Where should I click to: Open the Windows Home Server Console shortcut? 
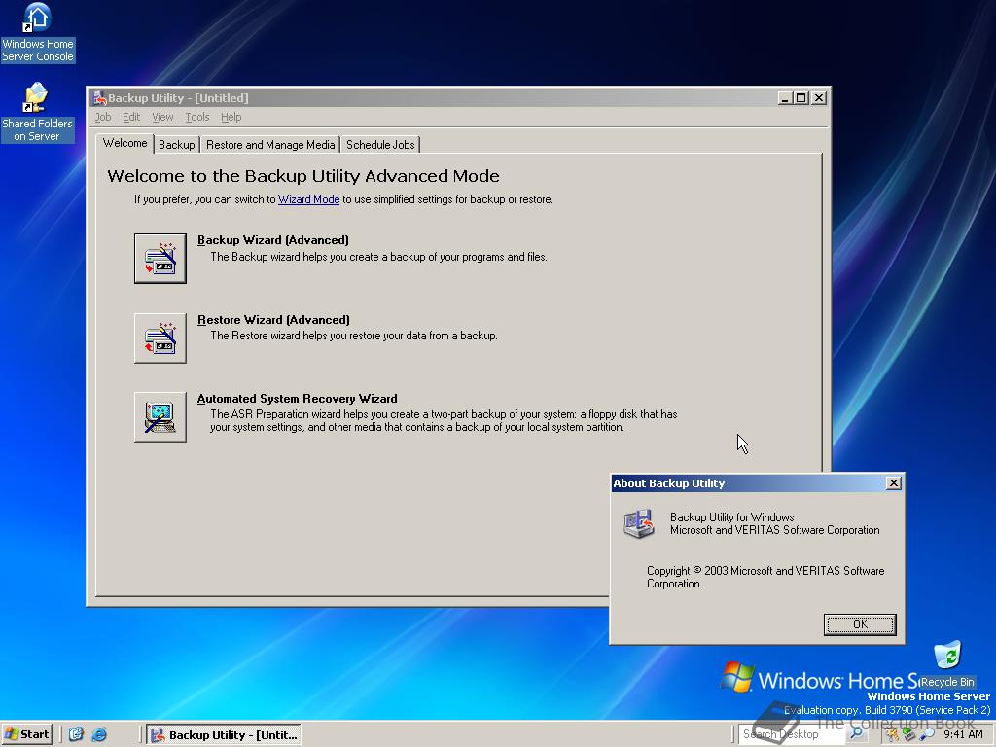[x=38, y=33]
